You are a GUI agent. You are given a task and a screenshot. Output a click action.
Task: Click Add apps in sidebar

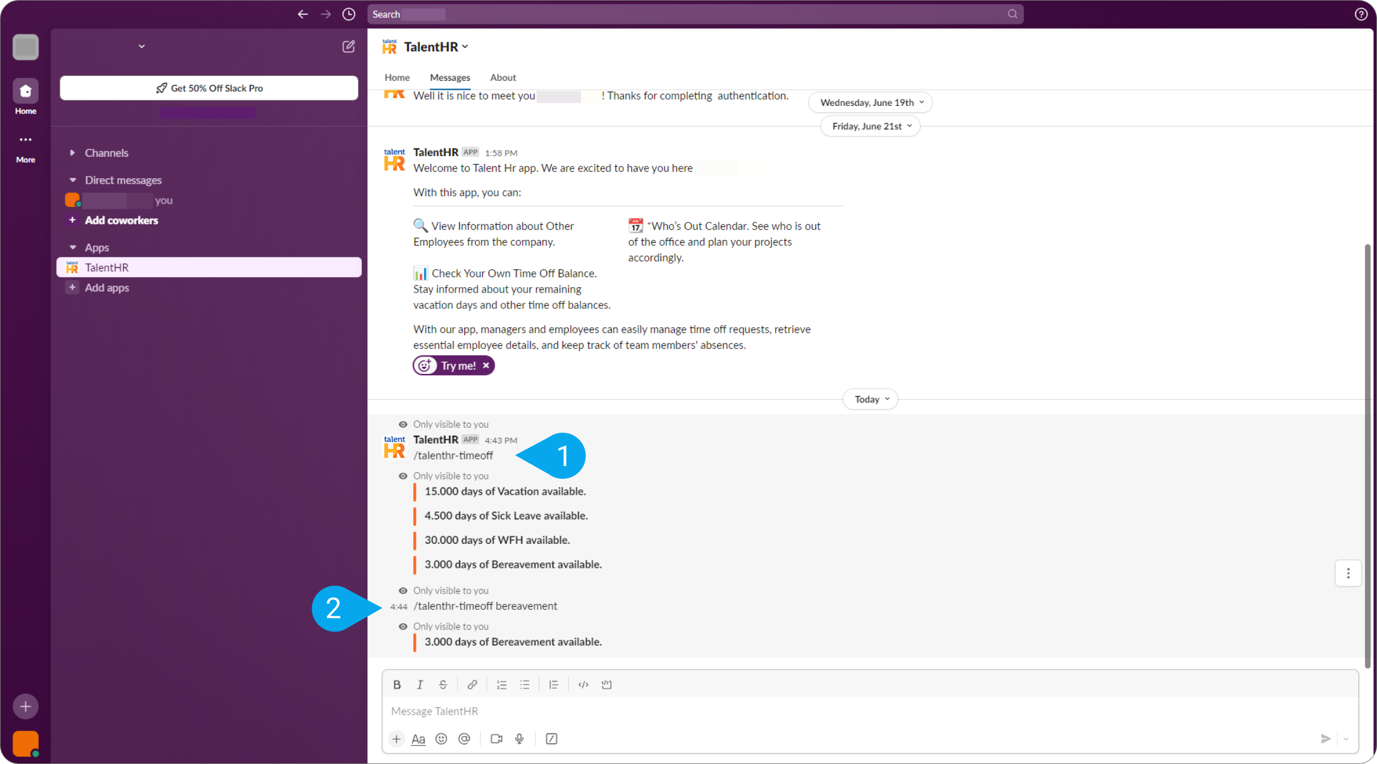point(107,288)
